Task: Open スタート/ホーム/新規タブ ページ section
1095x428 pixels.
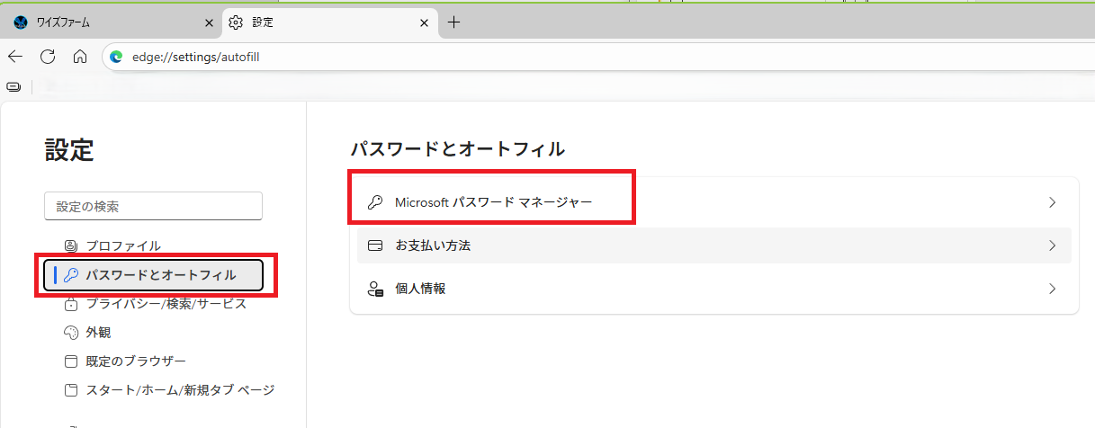Action: coord(179,390)
